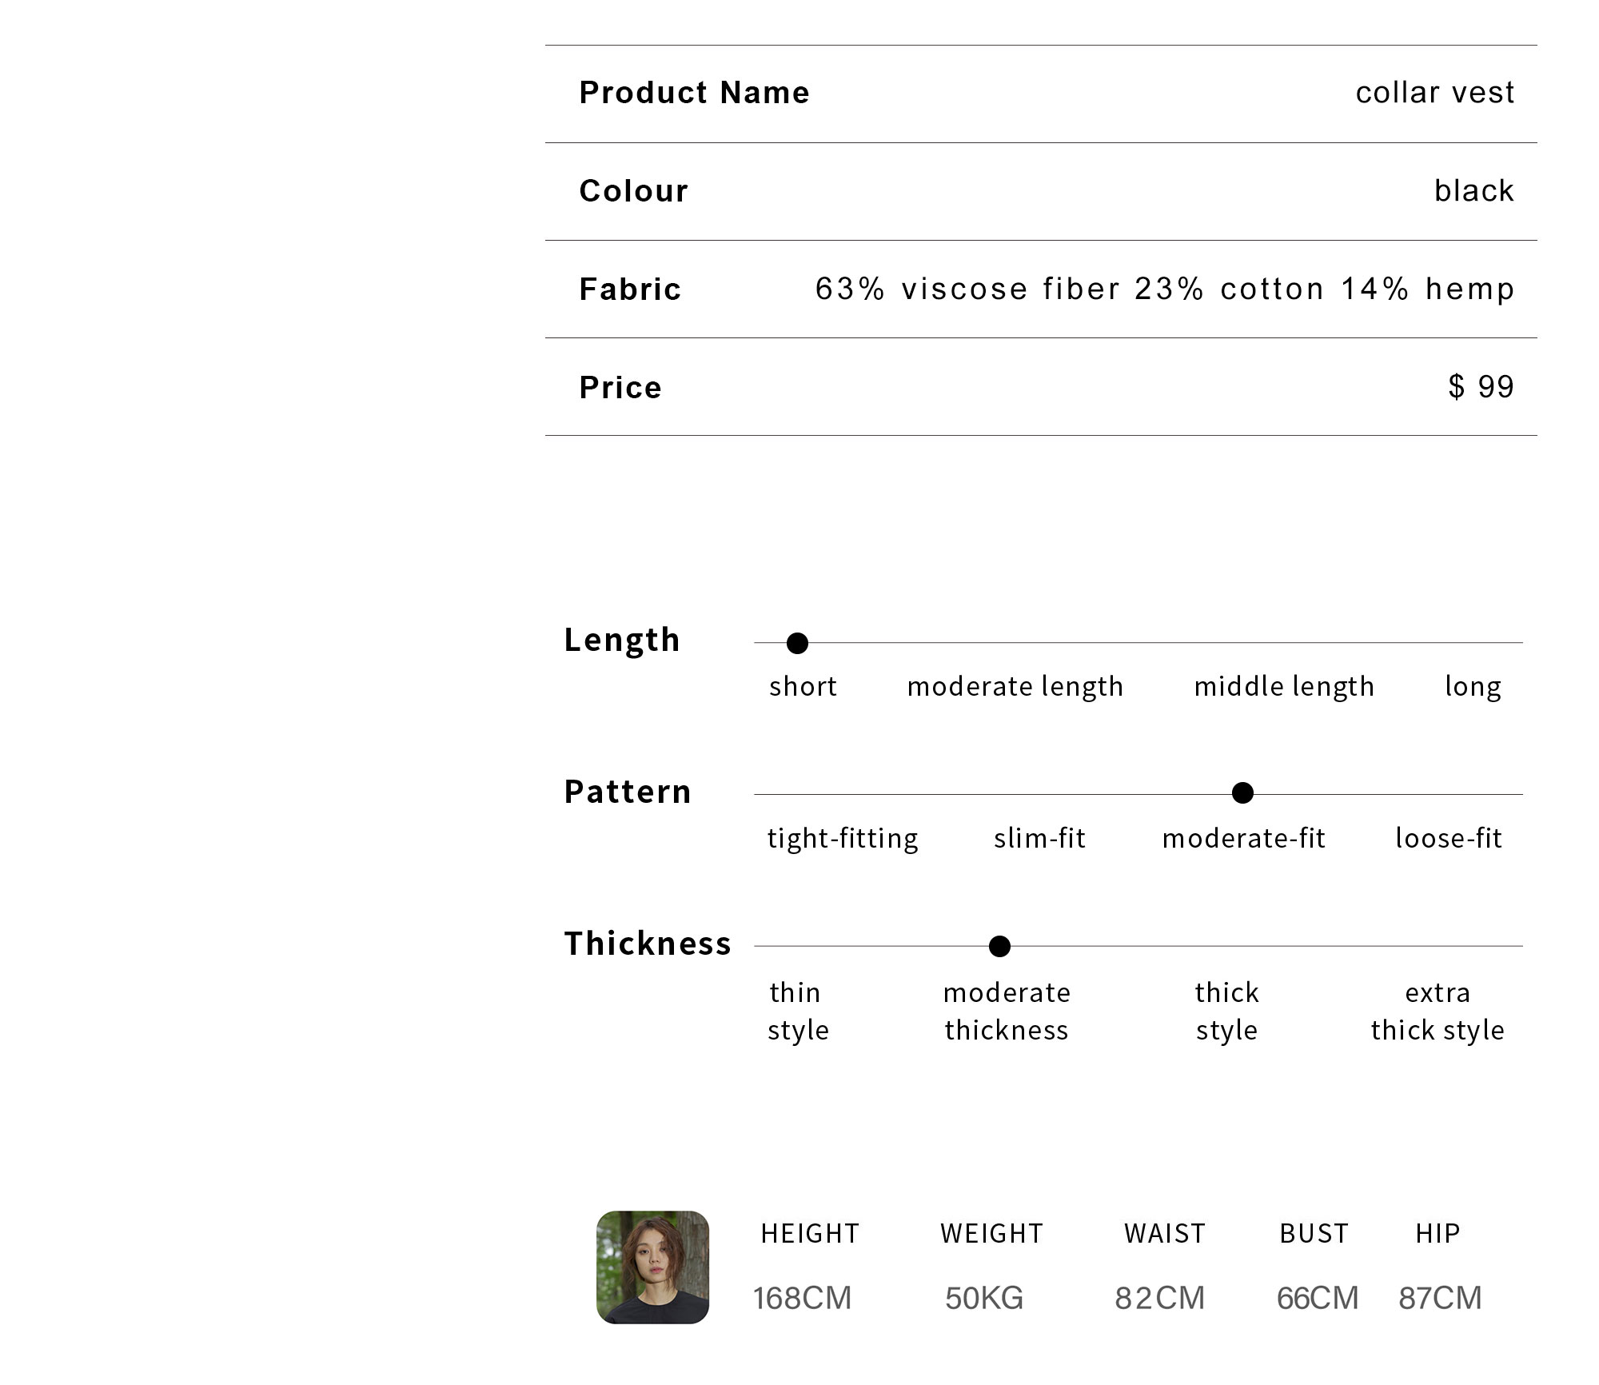Click the model's portrait thumbnail
The height and width of the screenshot is (1385, 1599).
[652, 1267]
